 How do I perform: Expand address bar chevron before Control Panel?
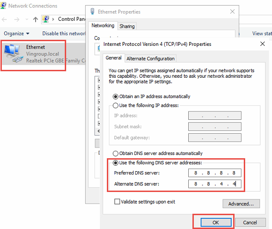[53, 19]
